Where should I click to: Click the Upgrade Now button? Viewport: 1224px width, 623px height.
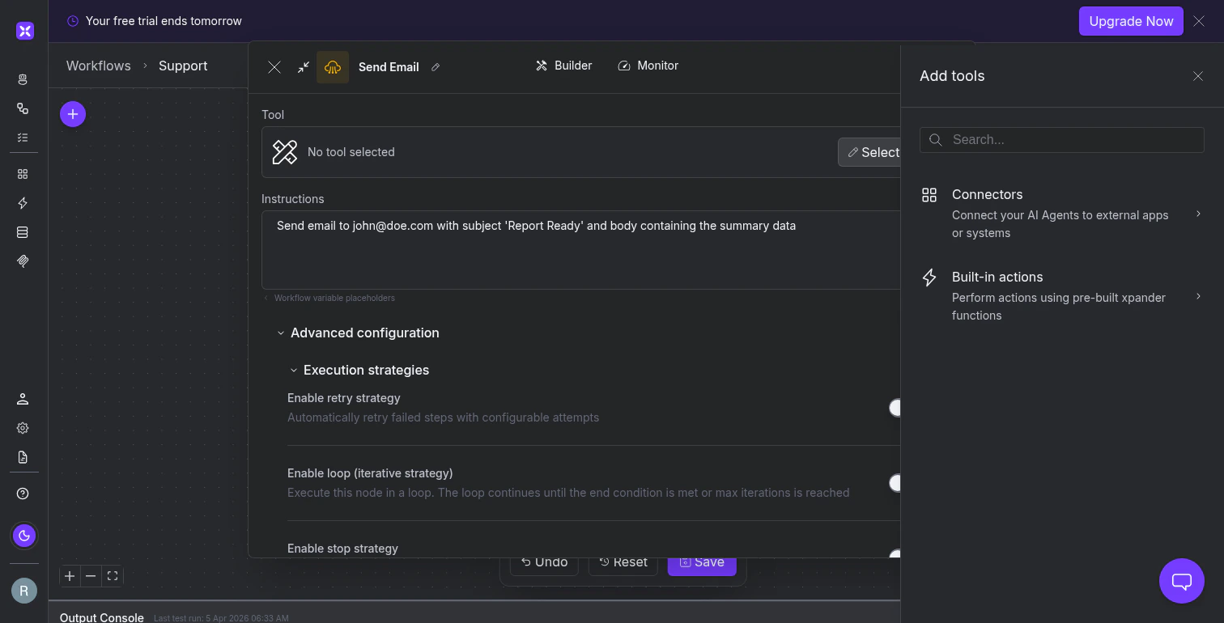tap(1131, 21)
